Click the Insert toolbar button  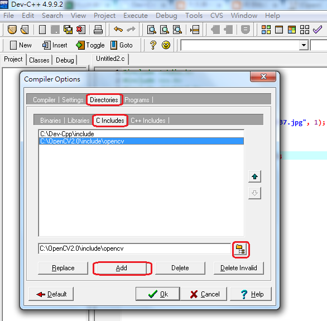(x=55, y=45)
